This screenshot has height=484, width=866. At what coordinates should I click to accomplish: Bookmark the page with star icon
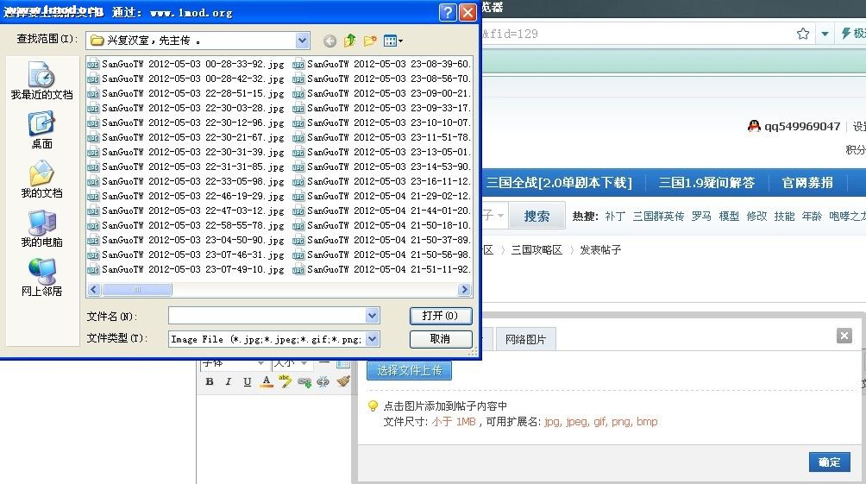pyautogui.click(x=803, y=34)
